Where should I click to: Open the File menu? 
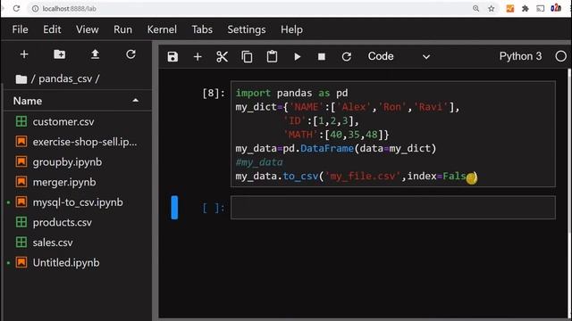click(20, 29)
